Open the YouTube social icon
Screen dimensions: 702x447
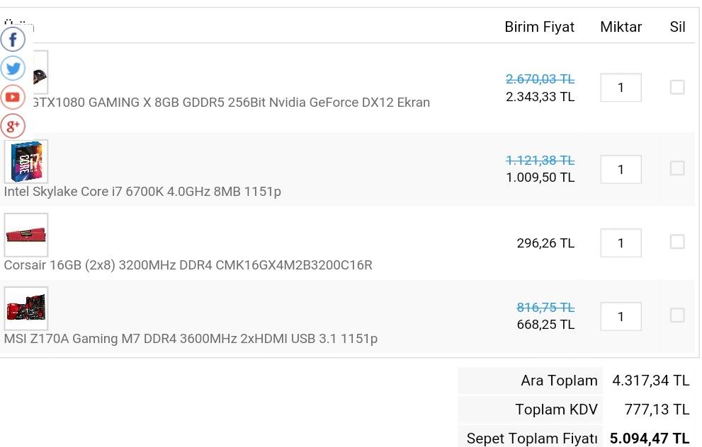[13, 97]
